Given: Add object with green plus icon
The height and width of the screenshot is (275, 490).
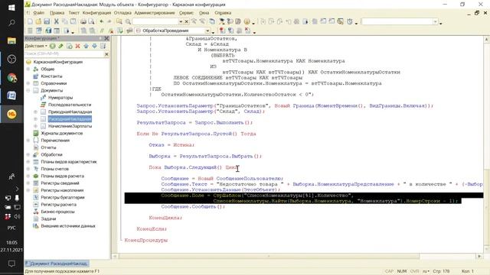Looking at the screenshot, I should 53,46.
